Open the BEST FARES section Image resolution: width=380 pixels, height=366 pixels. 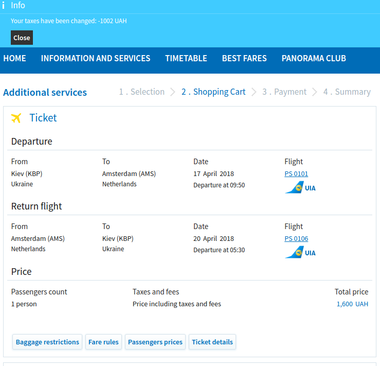tap(244, 58)
